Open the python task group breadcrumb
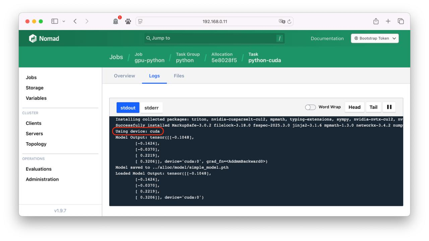Viewport: 429px width, 241px height. (188, 58)
